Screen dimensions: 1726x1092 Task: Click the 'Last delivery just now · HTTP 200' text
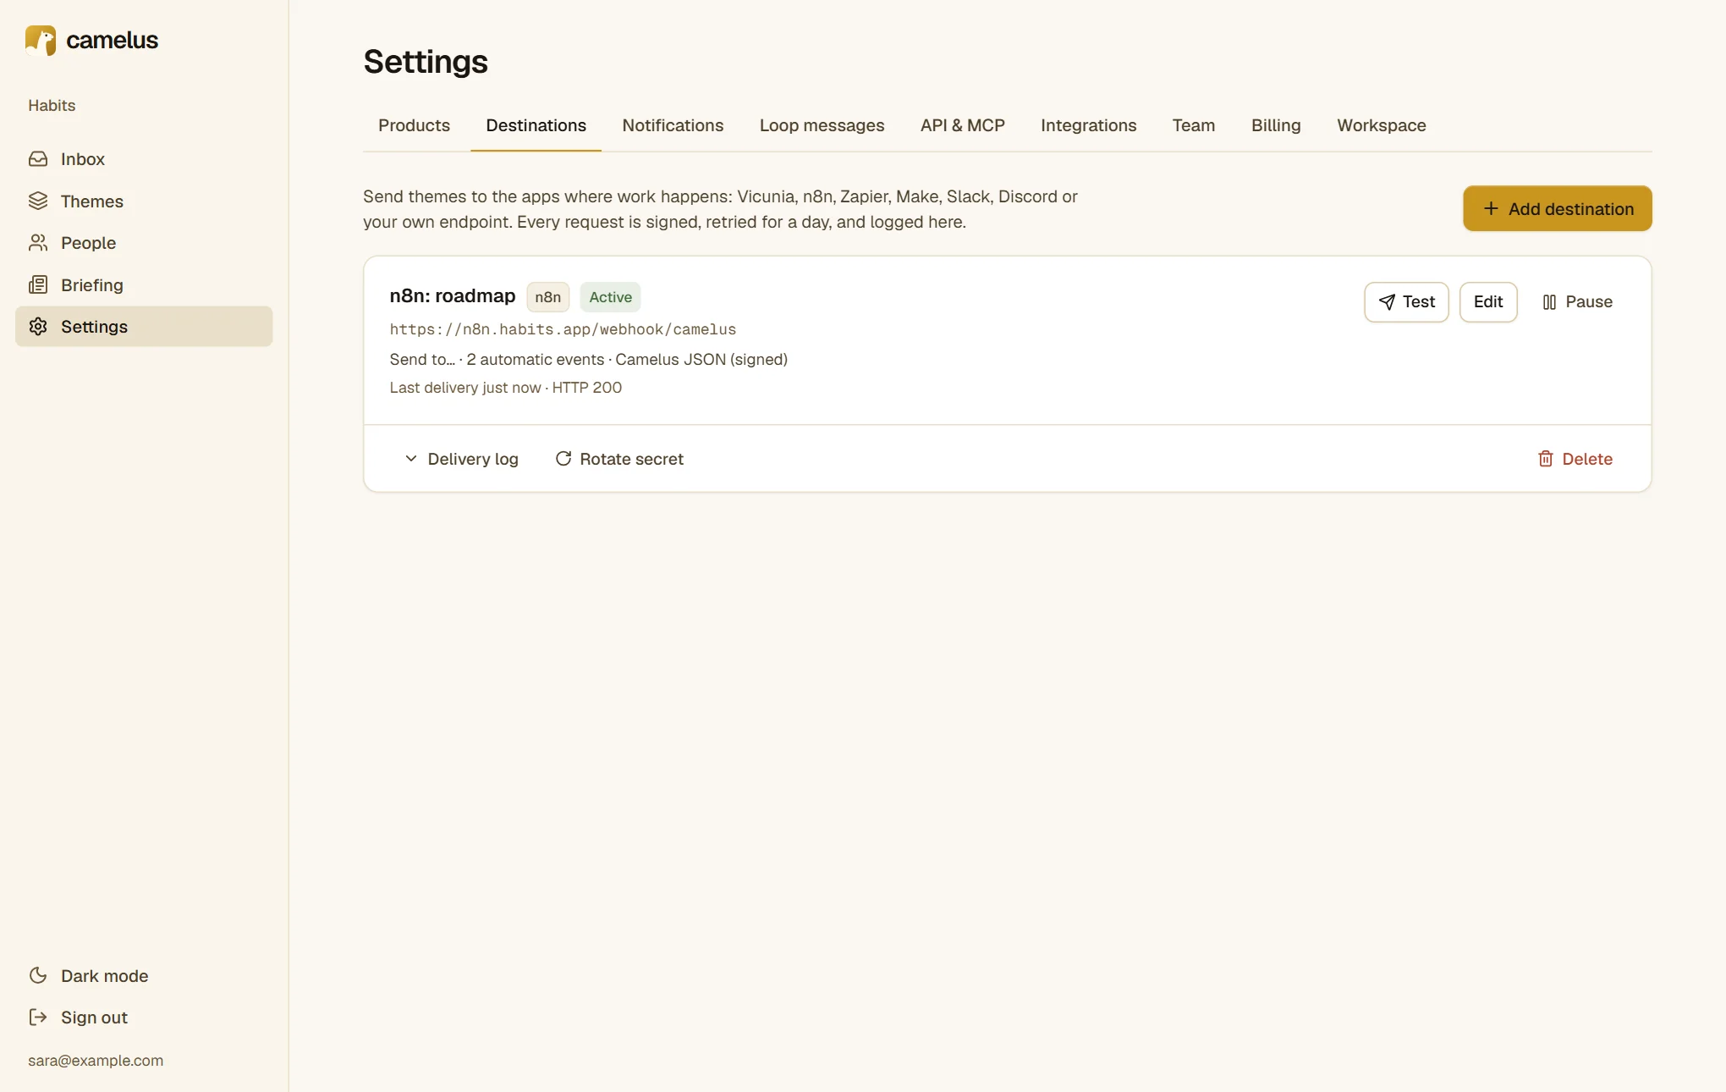coord(505,388)
